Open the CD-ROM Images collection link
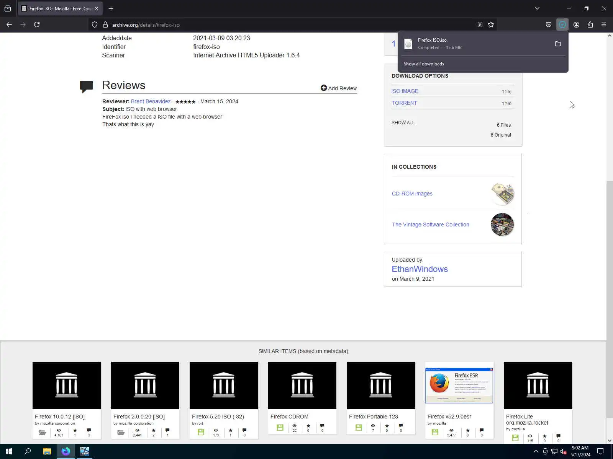Image resolution: width=613 pixels, height=459 pixels. pyautogui.click(x=412, y=194)
